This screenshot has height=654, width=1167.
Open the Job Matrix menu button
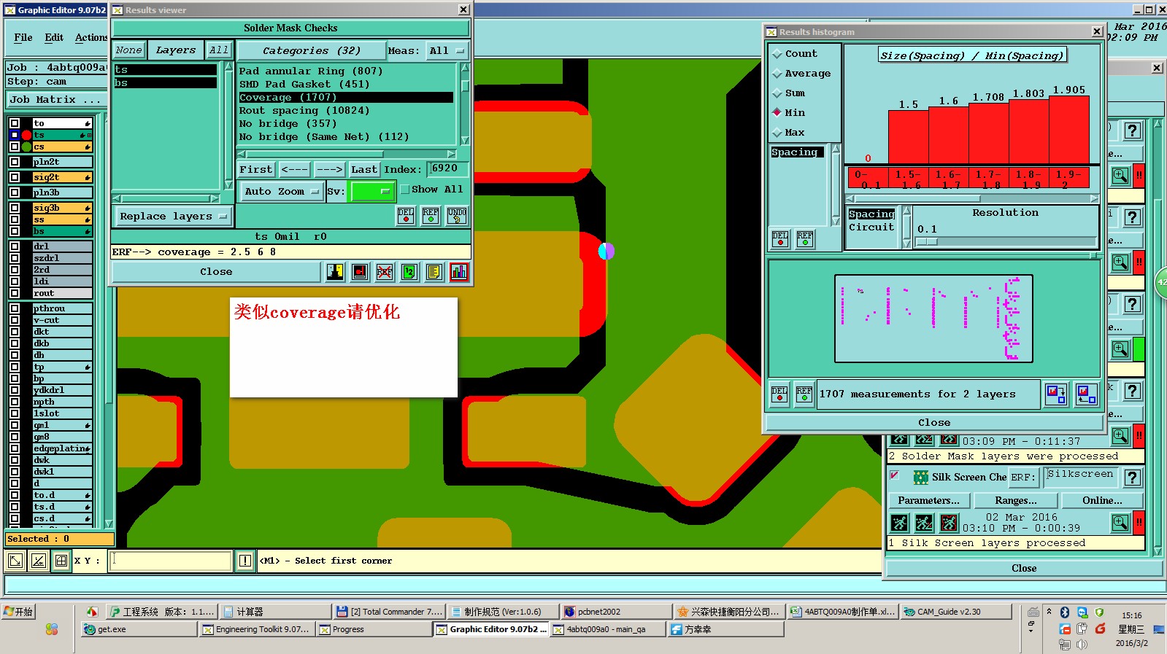coord(57,100)
